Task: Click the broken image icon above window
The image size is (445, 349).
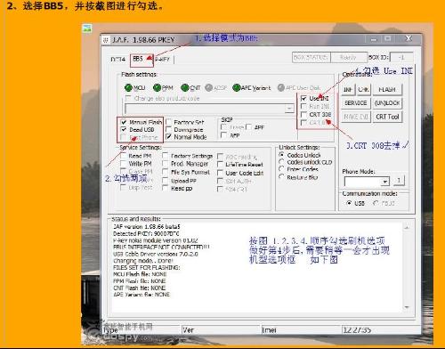Action: (x=87, y=28)
